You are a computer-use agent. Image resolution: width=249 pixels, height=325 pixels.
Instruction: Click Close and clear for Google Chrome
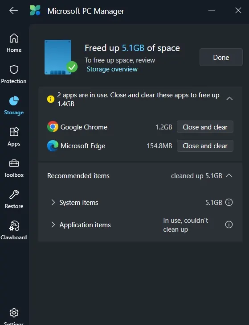tap(205, 127)
